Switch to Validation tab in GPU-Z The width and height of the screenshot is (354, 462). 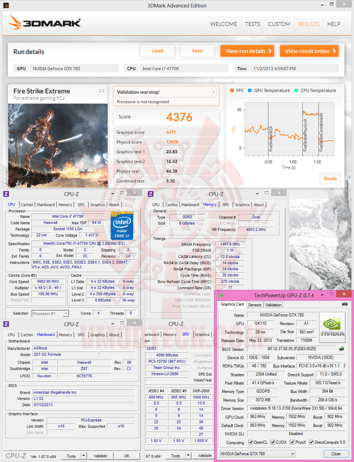point(273,305)
